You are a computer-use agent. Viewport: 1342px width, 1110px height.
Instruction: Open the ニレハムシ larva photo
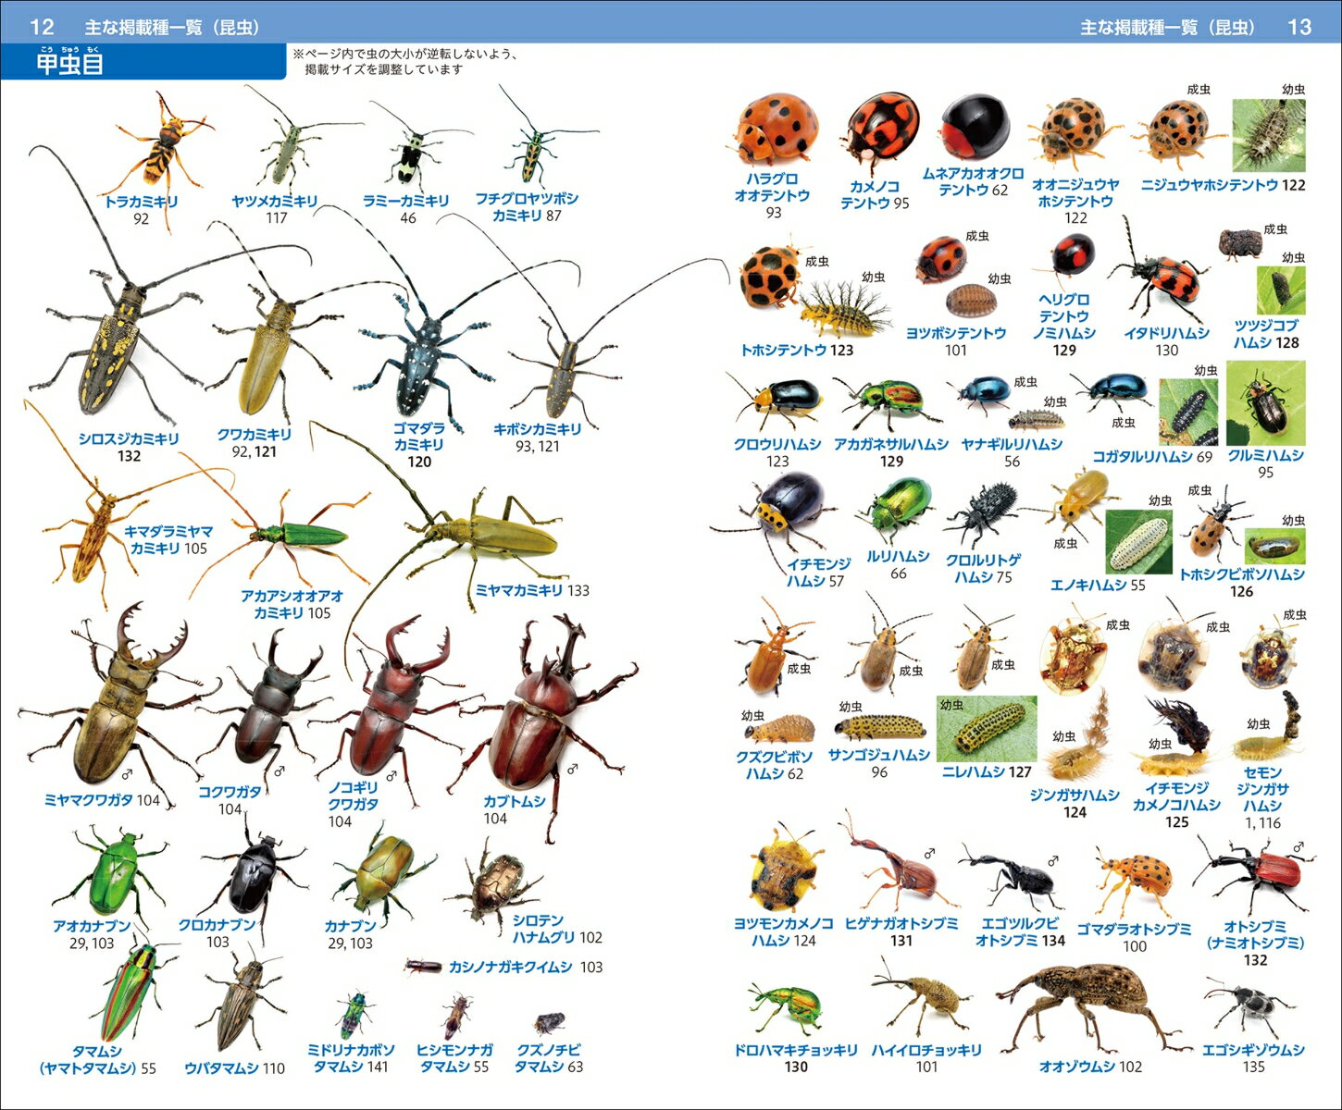[987, 728]
